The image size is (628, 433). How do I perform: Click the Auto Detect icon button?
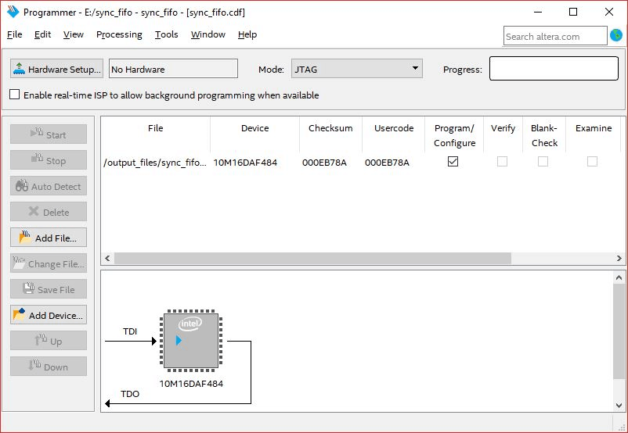21,186
